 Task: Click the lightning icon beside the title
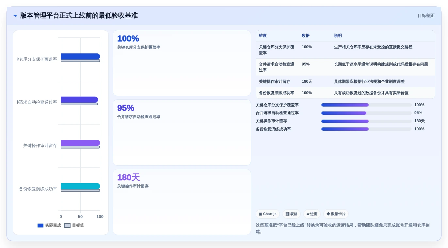point(15,16)
